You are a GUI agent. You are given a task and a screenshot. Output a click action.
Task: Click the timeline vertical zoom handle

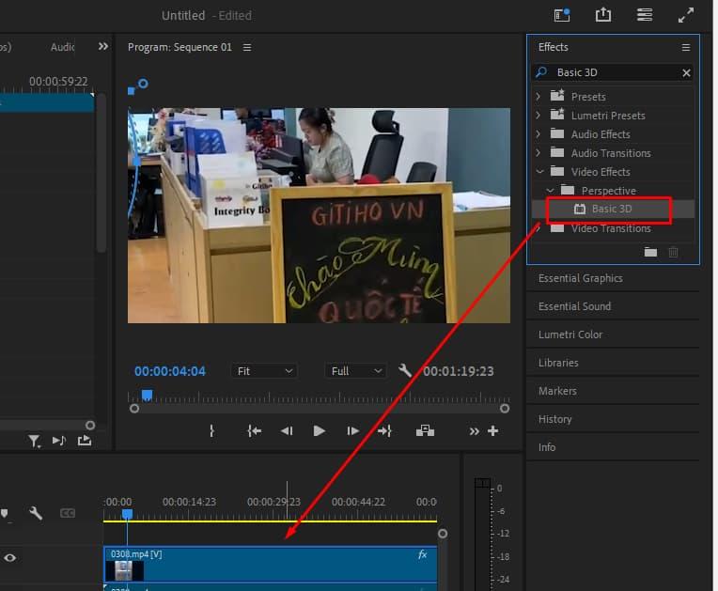pyautogui.click(x=443, y=534)
